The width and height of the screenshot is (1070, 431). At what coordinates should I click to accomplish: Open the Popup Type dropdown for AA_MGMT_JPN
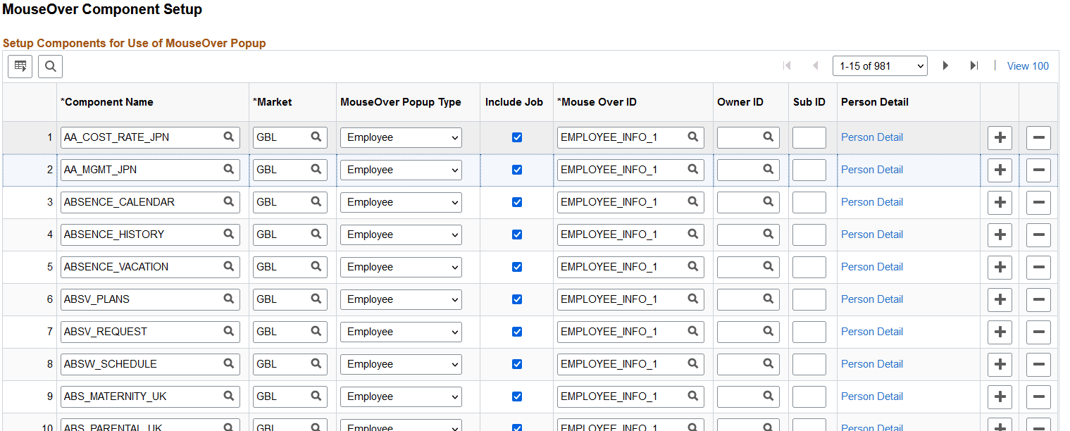tap(400, 169)
